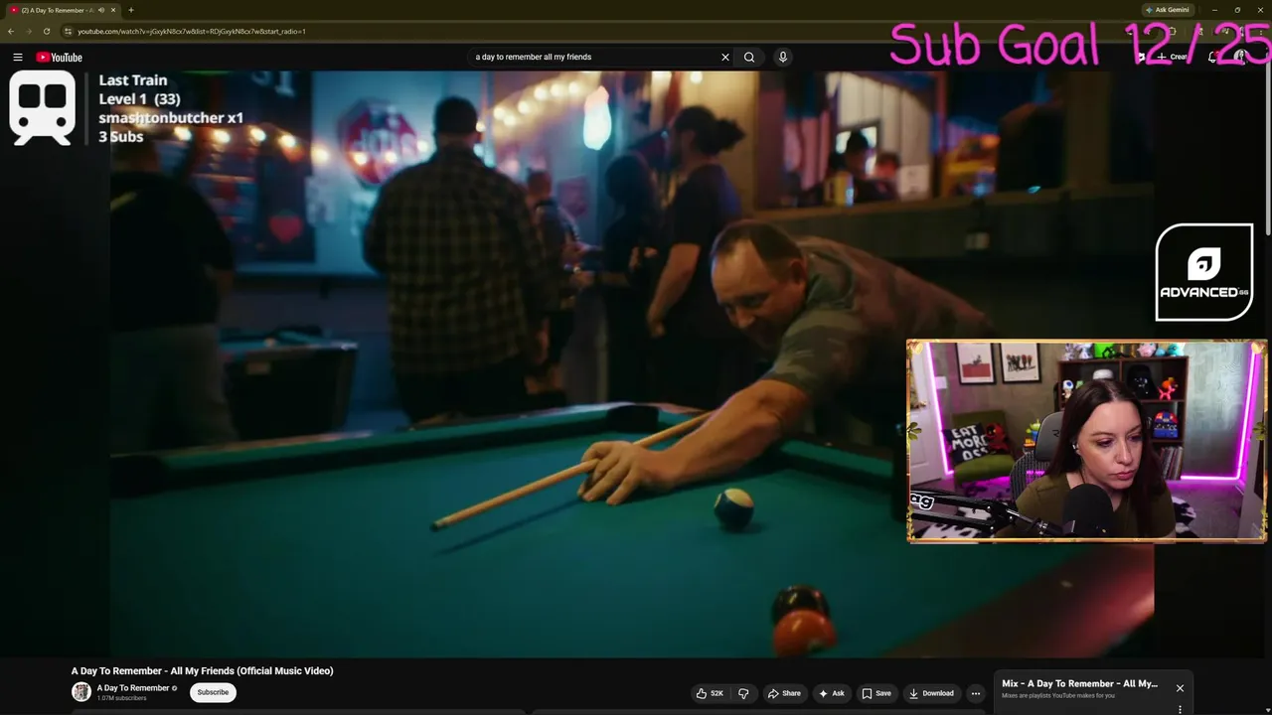
Task: Click the address bar URL
Action: [x=192, y=31]
